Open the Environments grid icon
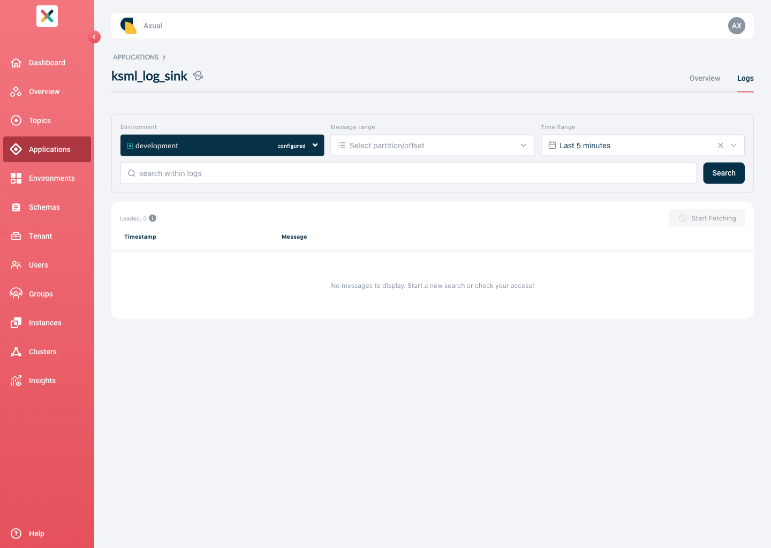Screen dimensions: 771x548 tap(16, 178)
